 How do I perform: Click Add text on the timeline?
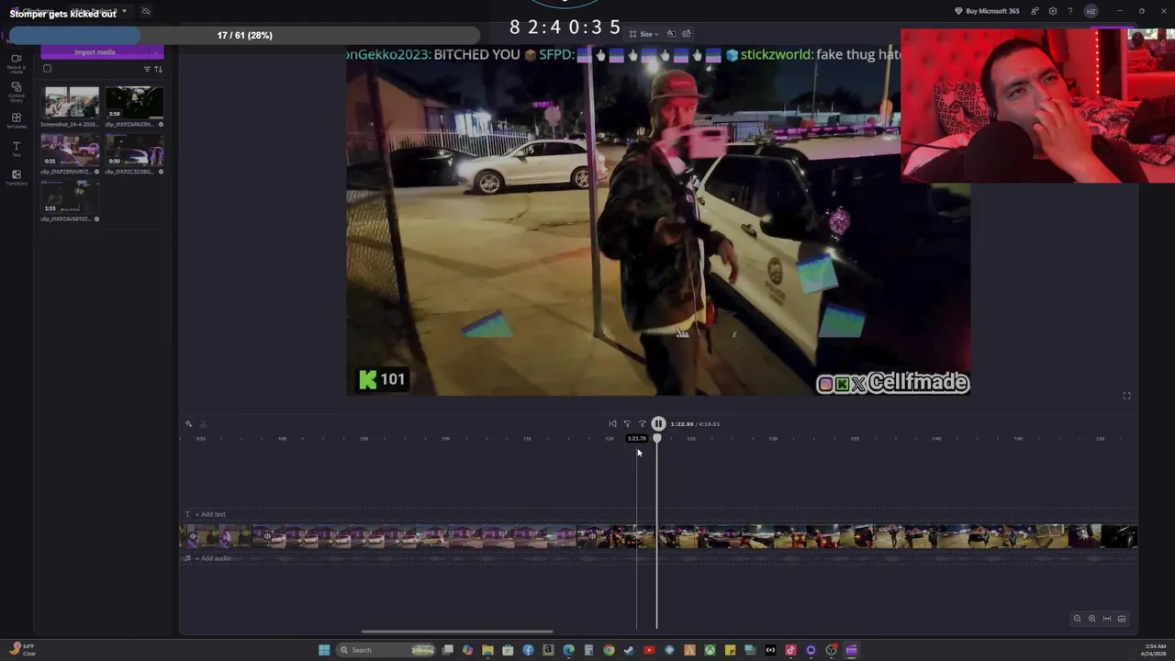pyautogui.click(x=209, y=514)
